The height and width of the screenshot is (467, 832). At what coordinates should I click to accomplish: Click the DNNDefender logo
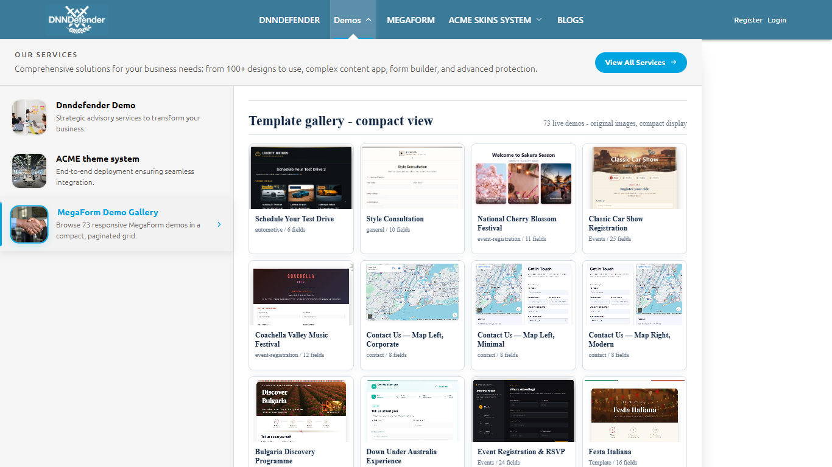[76, 20]
